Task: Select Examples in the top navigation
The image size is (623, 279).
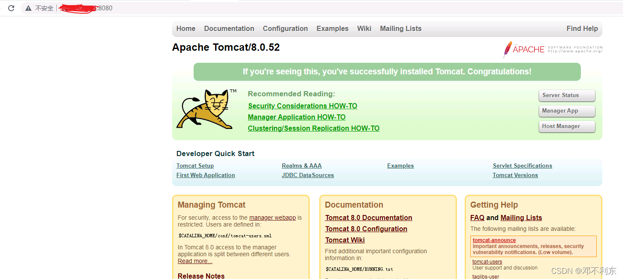Action: (x=333, y=29)
